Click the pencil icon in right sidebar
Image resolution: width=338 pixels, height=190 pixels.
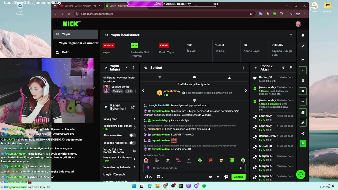point(303,46)
